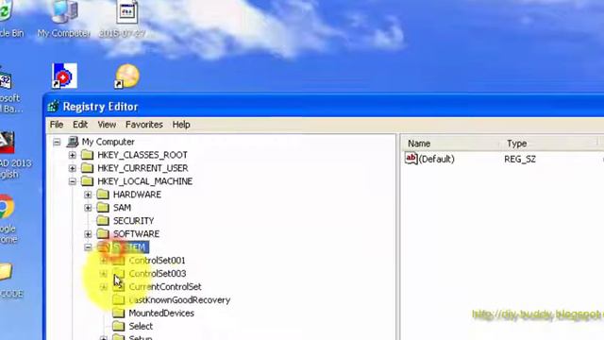Collapse HKEY_LOCAL_MACHINE key

click(73, 181)
